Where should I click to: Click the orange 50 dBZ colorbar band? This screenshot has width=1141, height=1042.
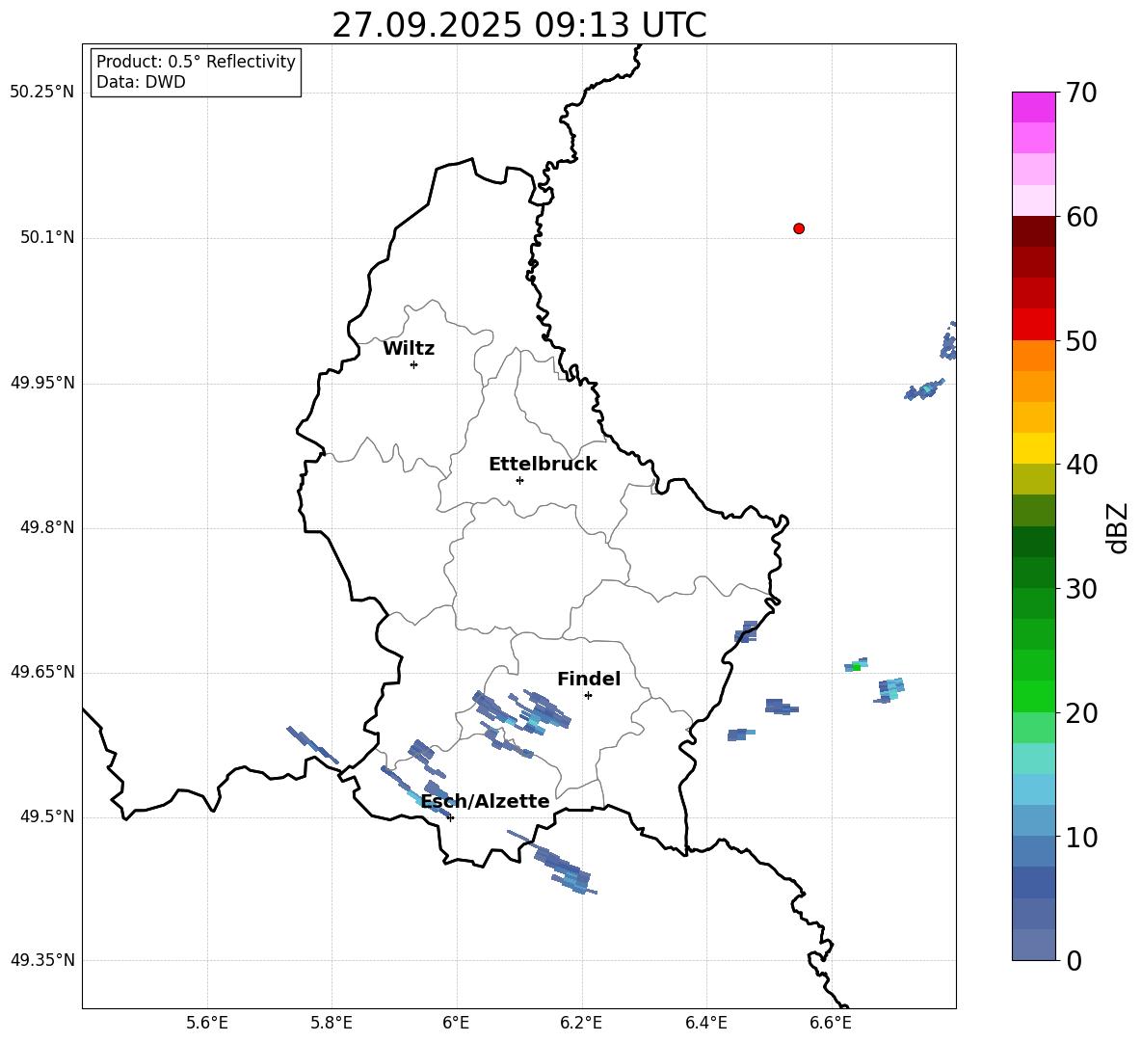tap(1033, 355)
